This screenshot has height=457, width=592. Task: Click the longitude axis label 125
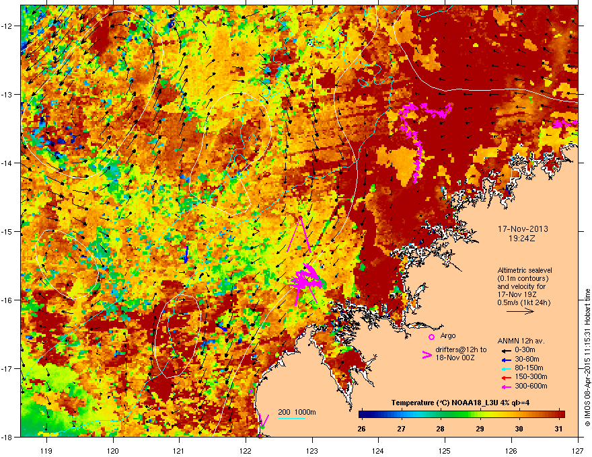tap(445, 450)
